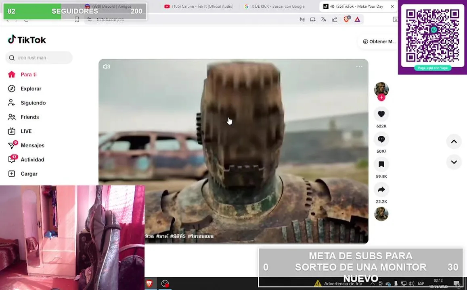Click the share page icon in address bar
This screenshot has width=467, height=290.
(x=335, y=19)
